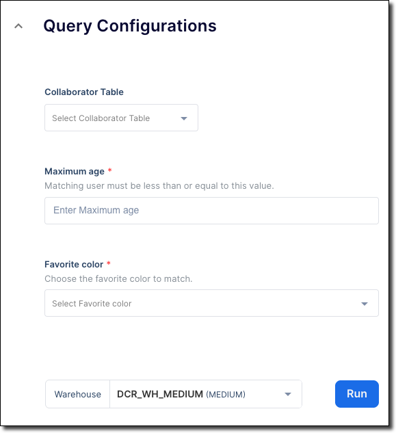Open the Select Collaborator Table dropdown

pyautogui.click(x=121, y=118)
